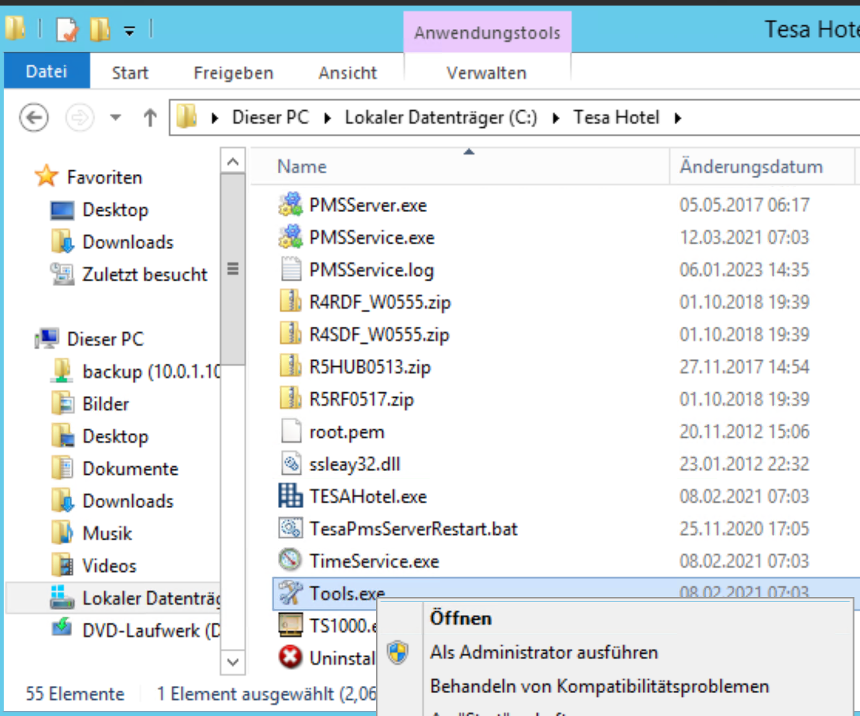Click the Dieser PC breadcrumb
The height and width of the screenshot is (716, 860).
[x=270, y=117]
